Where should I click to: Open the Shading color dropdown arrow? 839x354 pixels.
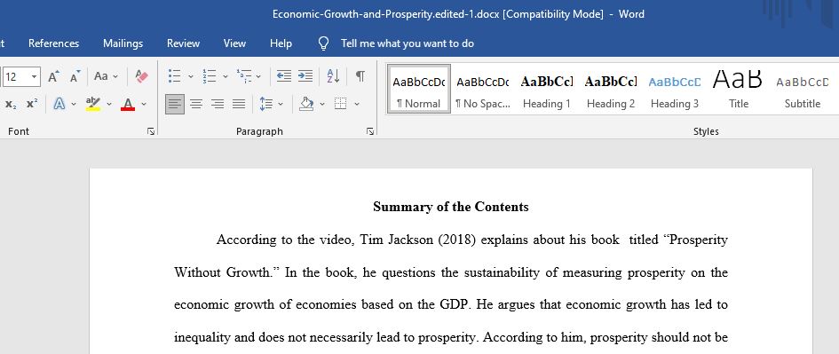tap(322, 105)
